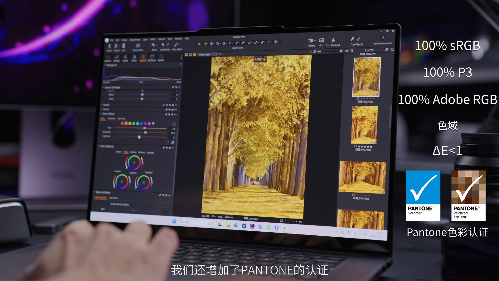Open the My Capture One account icon
This screenshot has height=281, width=499.
pos(383,38)
